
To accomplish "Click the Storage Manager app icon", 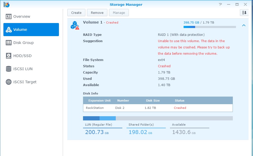I will [7, 4].
